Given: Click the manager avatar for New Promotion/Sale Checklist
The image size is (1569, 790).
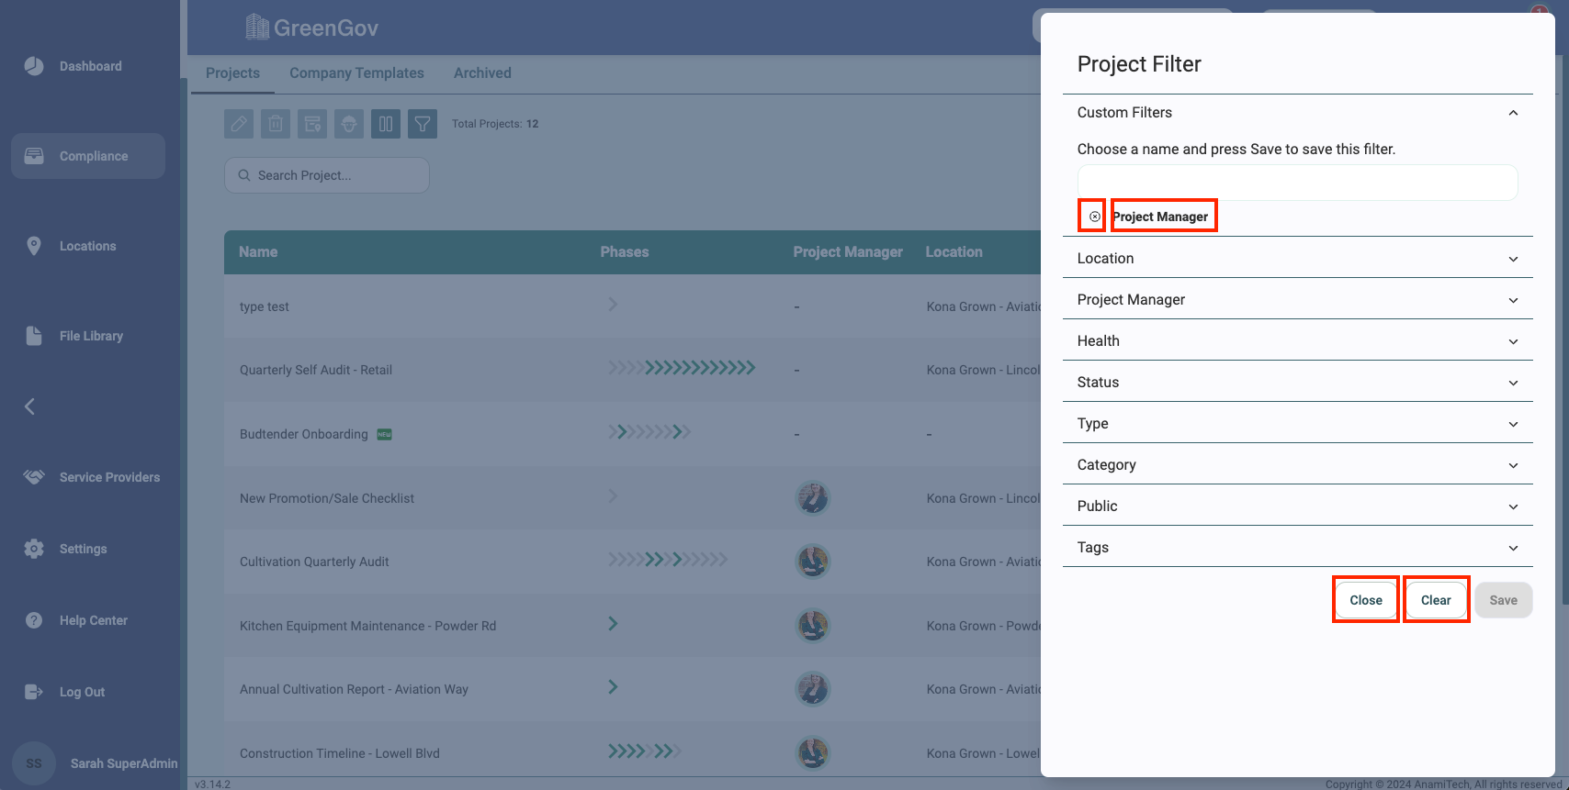Looking at the screenshot, I should 812,497.
